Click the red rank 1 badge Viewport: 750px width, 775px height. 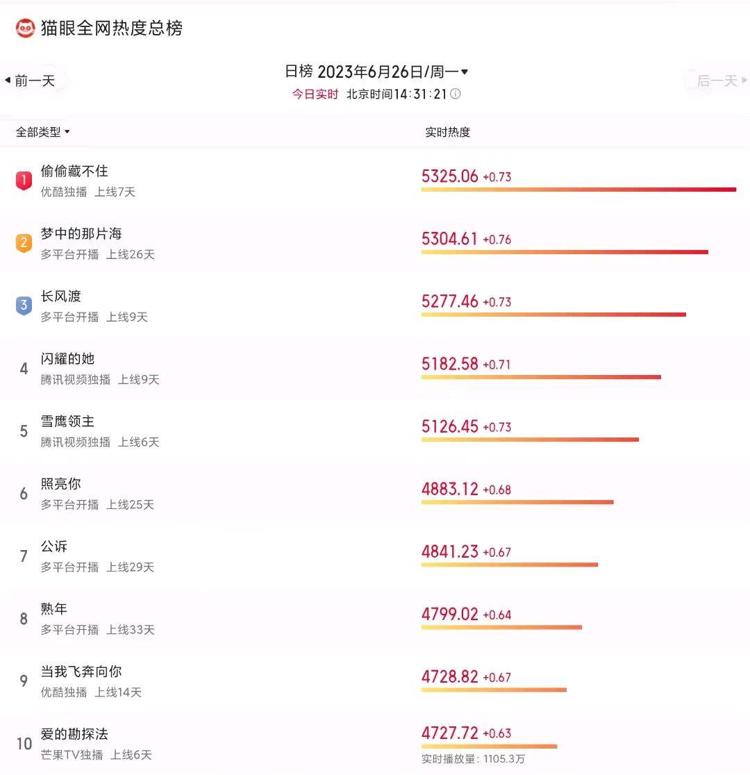pyautogui.click(x=24, y=181)
